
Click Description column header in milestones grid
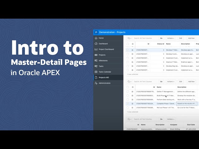coord(182,87)
